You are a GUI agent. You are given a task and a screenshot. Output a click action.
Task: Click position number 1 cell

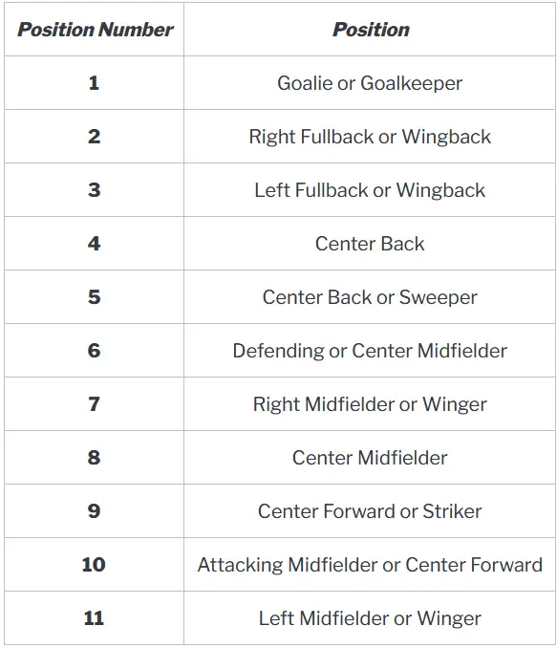tap(95, 82)
